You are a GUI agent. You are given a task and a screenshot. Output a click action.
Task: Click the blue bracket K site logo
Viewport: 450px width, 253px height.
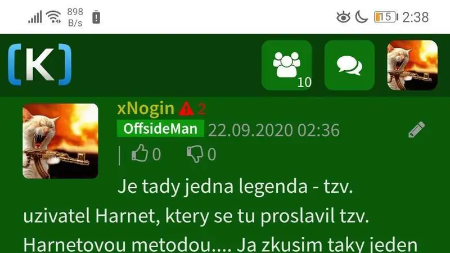(39, 65)
